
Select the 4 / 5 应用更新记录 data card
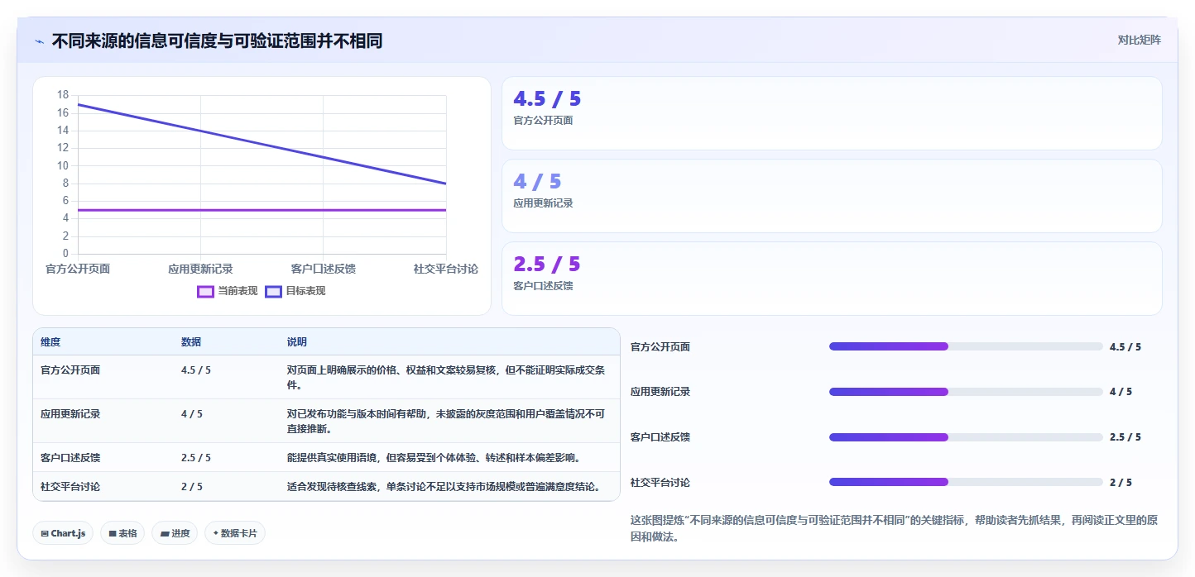(832, 196)
